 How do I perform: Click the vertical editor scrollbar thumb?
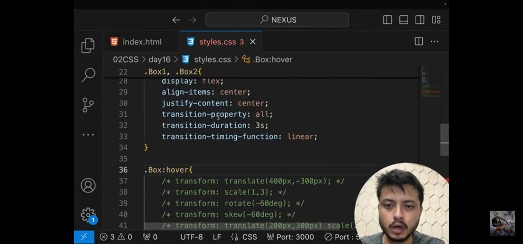pyautogui.click(x=444, y=139)
